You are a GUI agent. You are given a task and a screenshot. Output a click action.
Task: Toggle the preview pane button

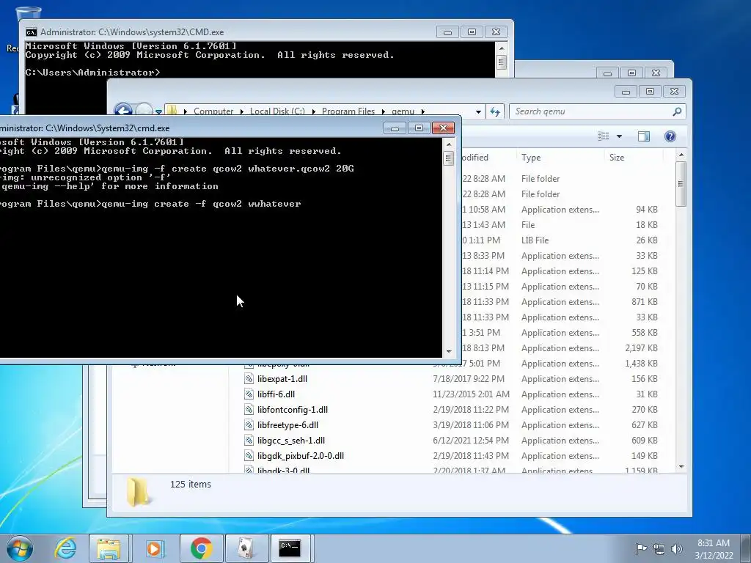tap(644, 136)
